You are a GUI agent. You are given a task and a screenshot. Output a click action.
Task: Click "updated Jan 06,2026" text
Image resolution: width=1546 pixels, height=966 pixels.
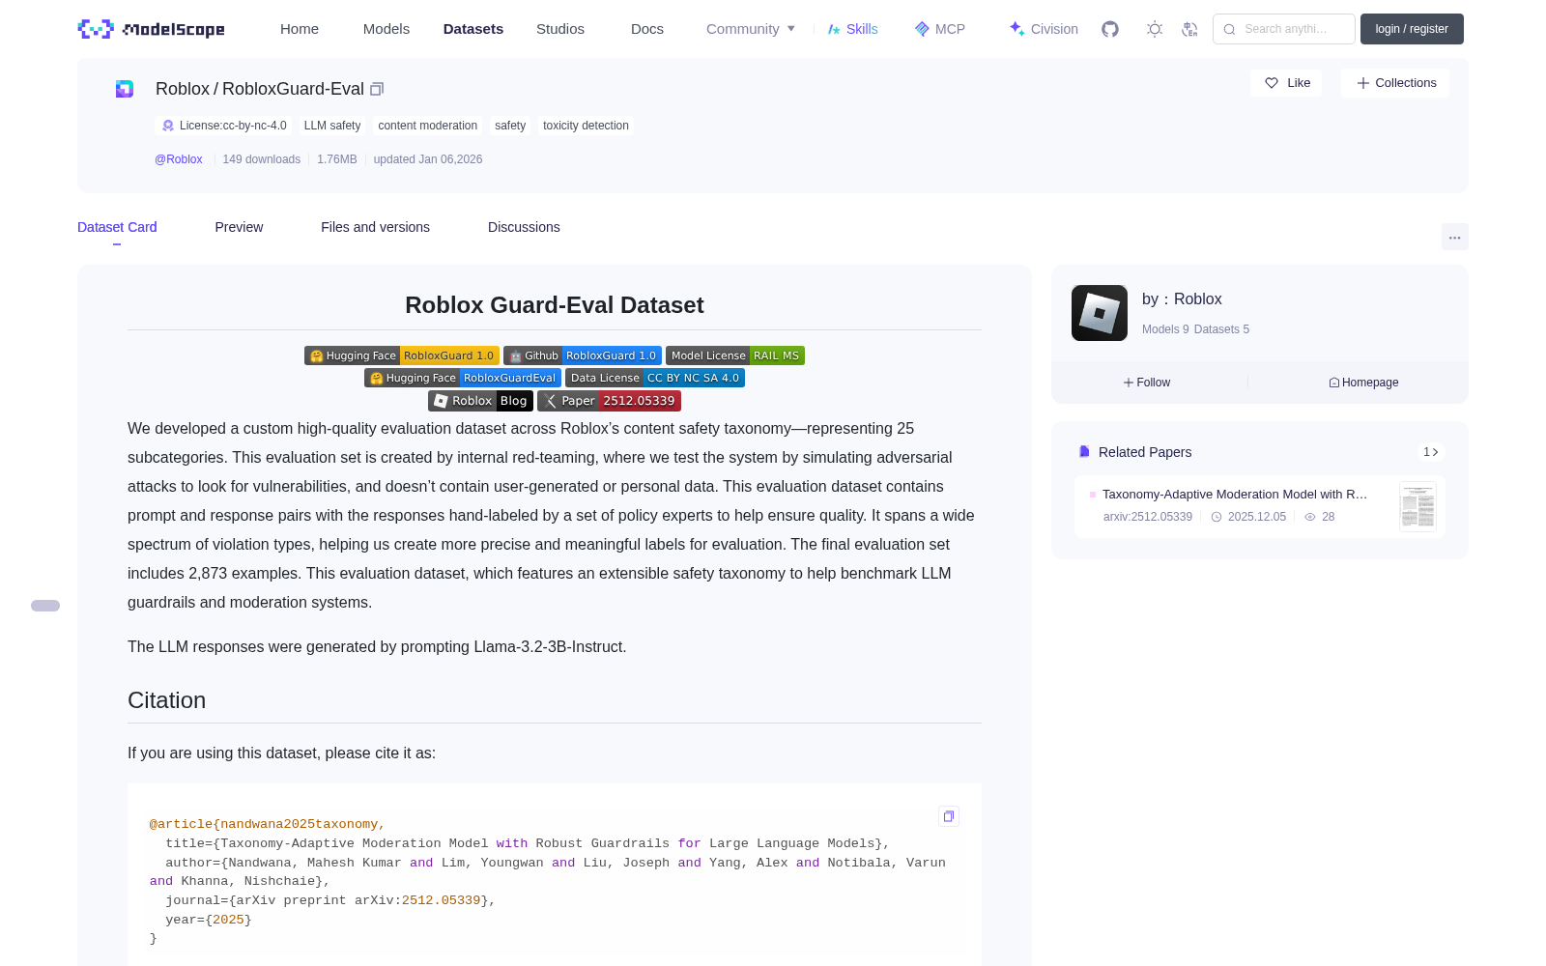(x=428, y=159)
